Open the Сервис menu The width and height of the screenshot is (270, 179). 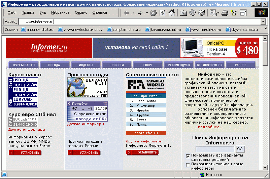coord(81,12)
